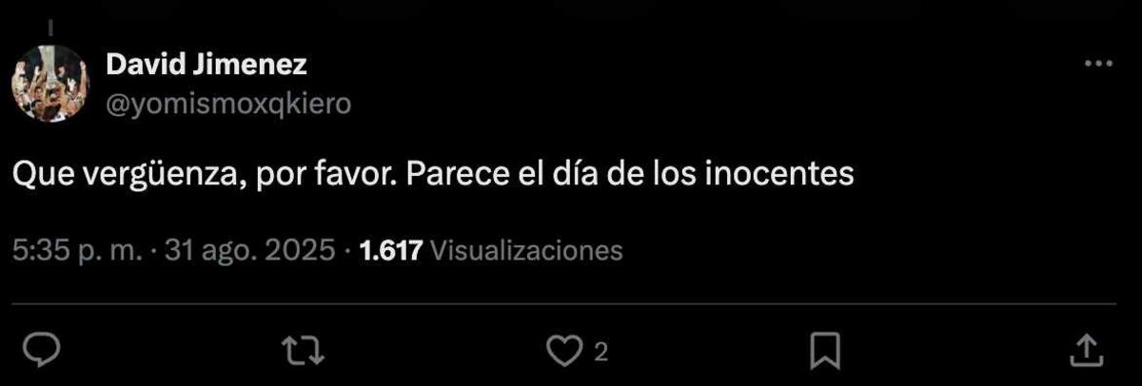Repost this tweet with the retweet icon
1142x386 pixels.
click(306, 353)
